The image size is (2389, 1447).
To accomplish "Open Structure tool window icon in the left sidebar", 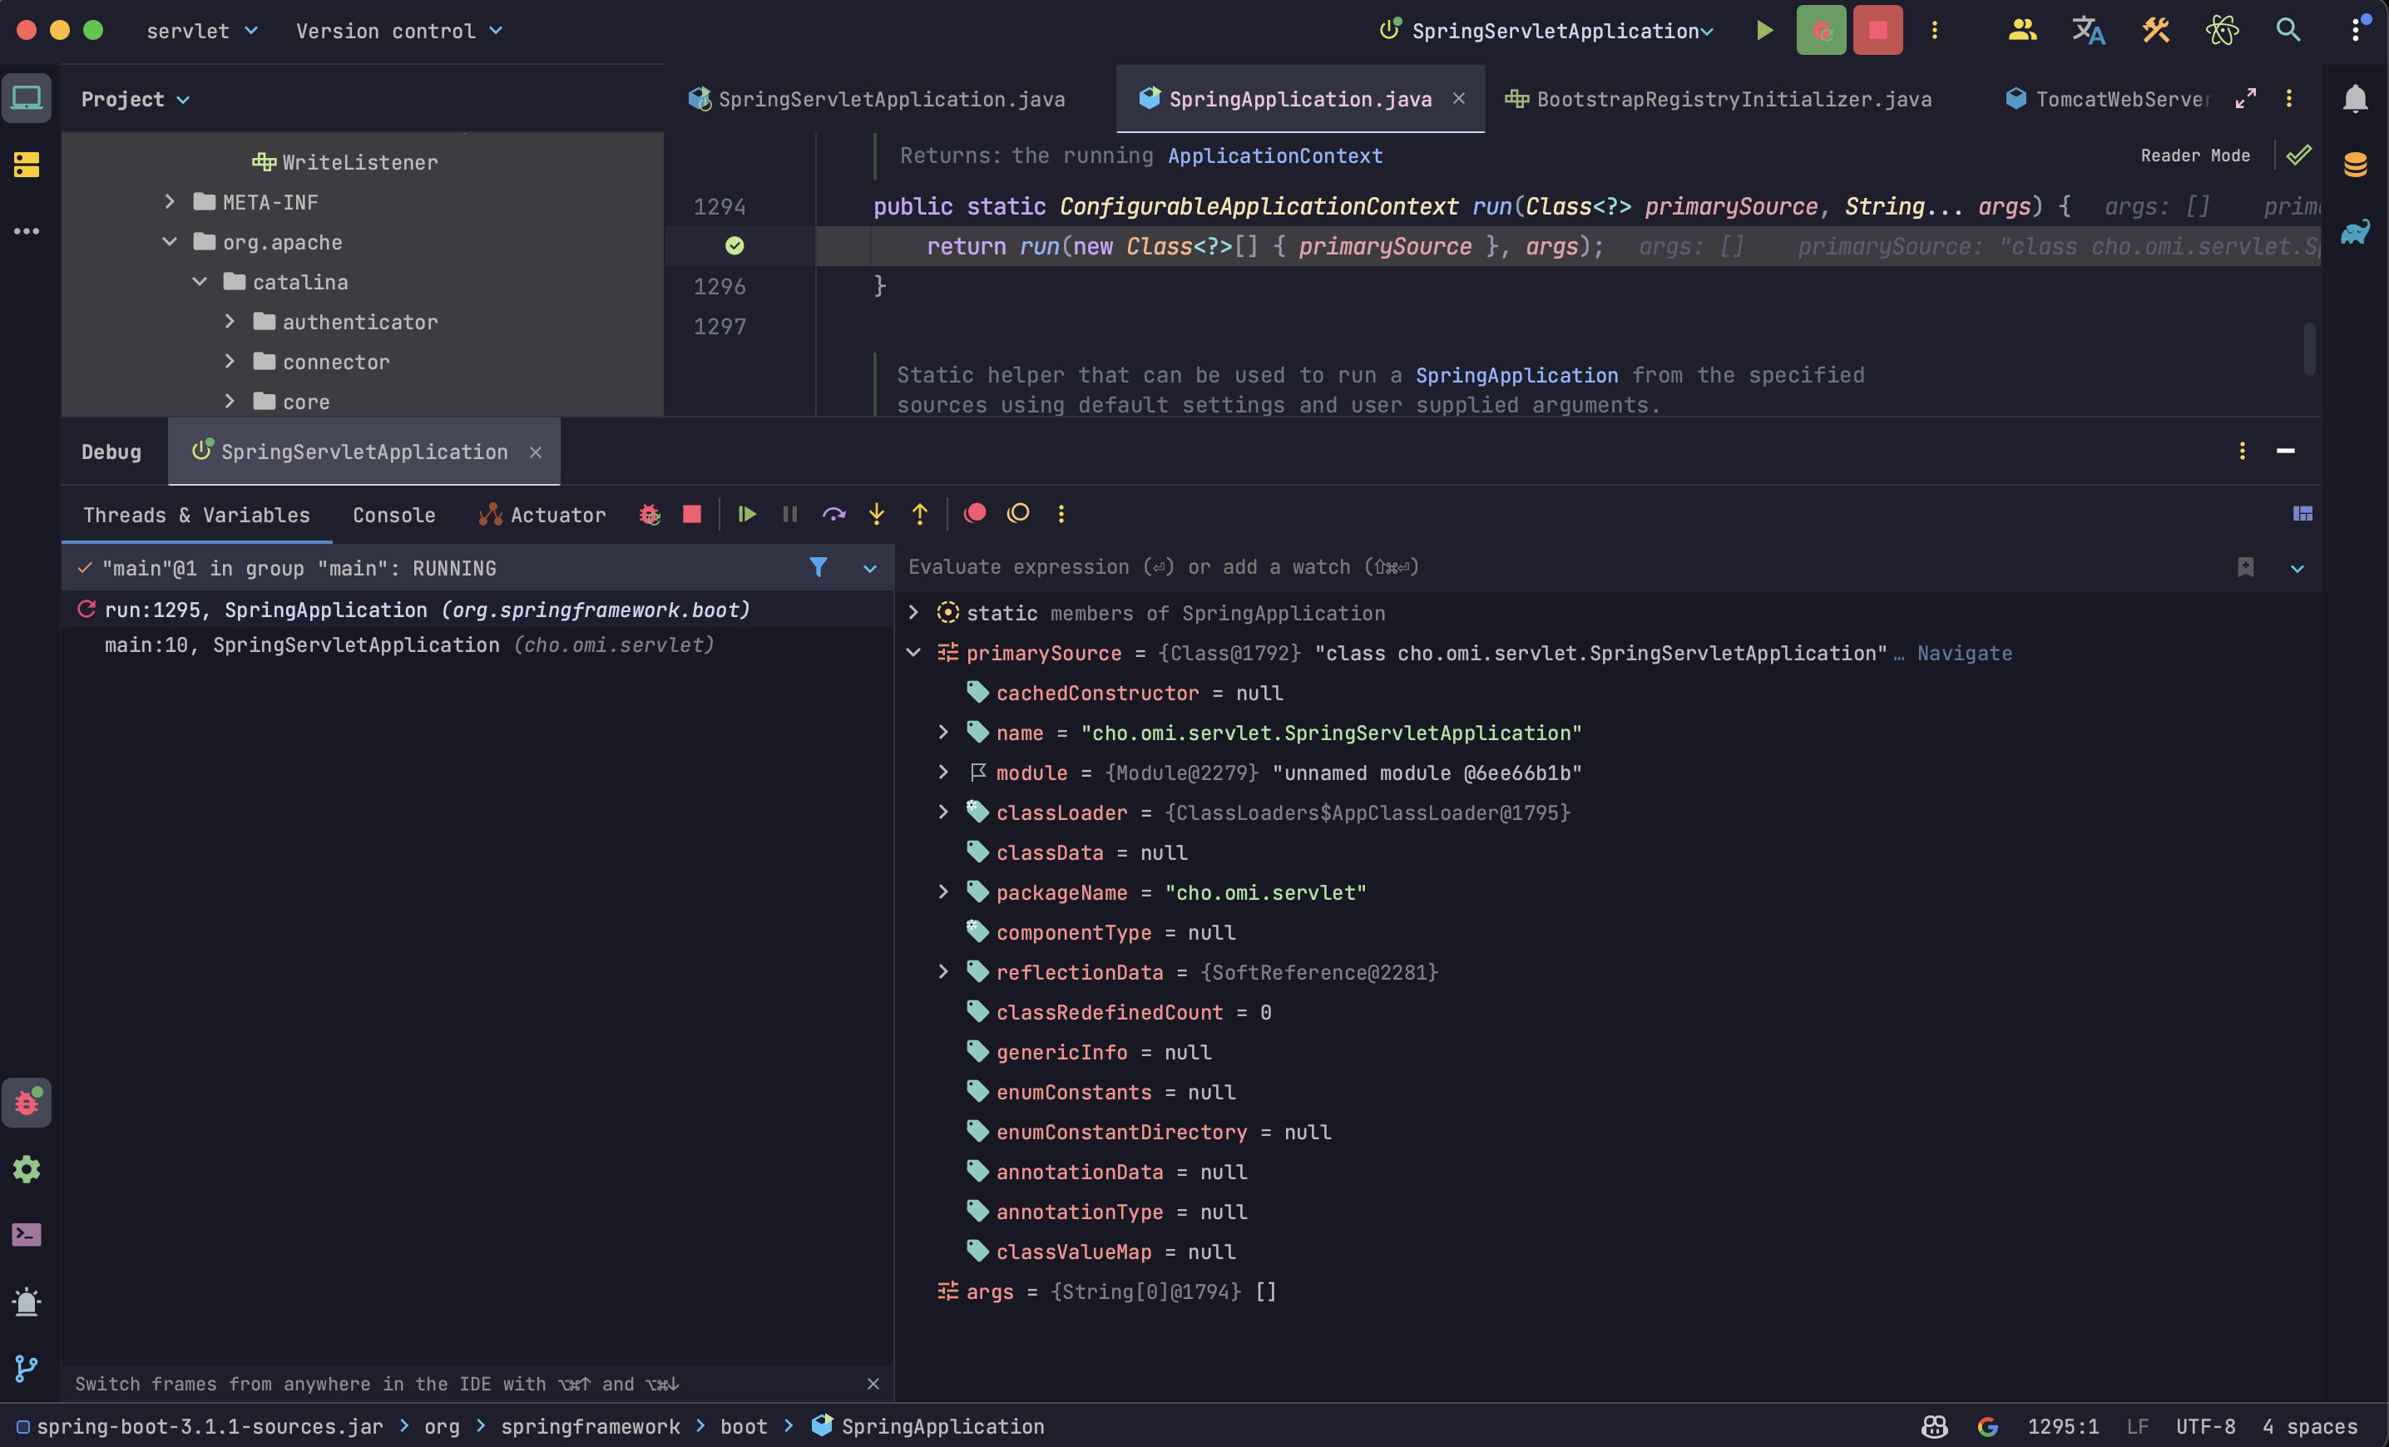I will coord(26,165).
